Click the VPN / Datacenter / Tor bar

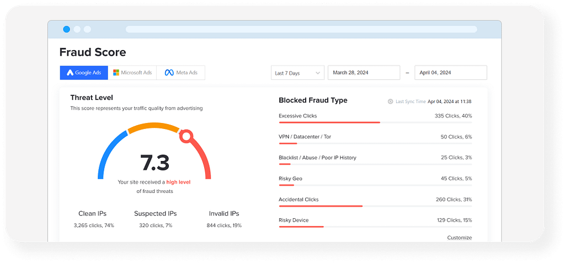pos(375,143)
